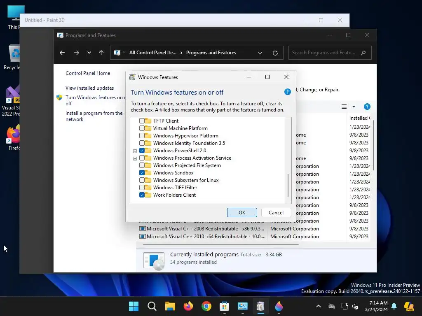Check Windows Identity Foundation 3.5
Image resolution: width=422 pixels, height=316 pixels.
(142, 143)
